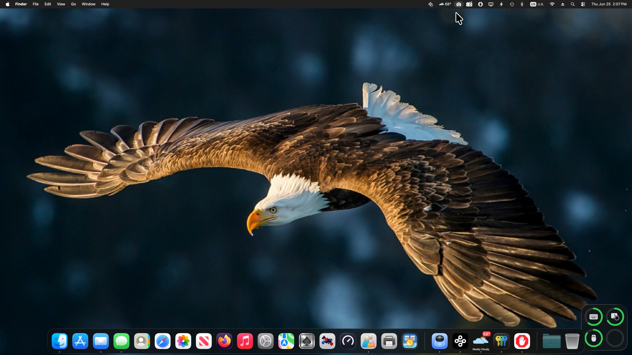This screenshot has height=355, width=632.
Task: Open the Edit menu
Action: [x=48, y=4]
